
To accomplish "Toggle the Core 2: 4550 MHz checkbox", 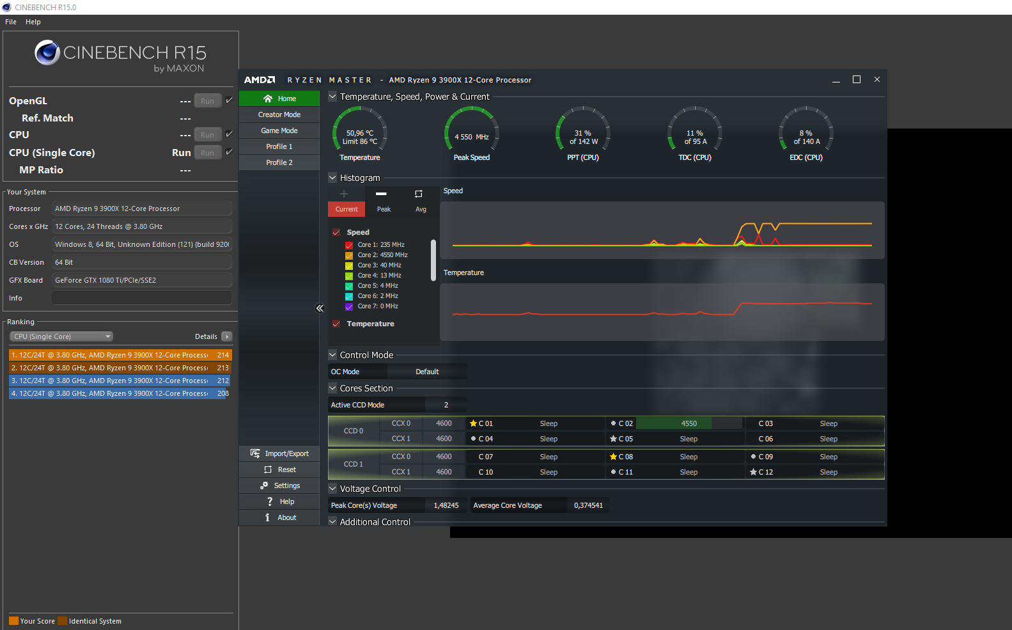I will pos(349,255).
